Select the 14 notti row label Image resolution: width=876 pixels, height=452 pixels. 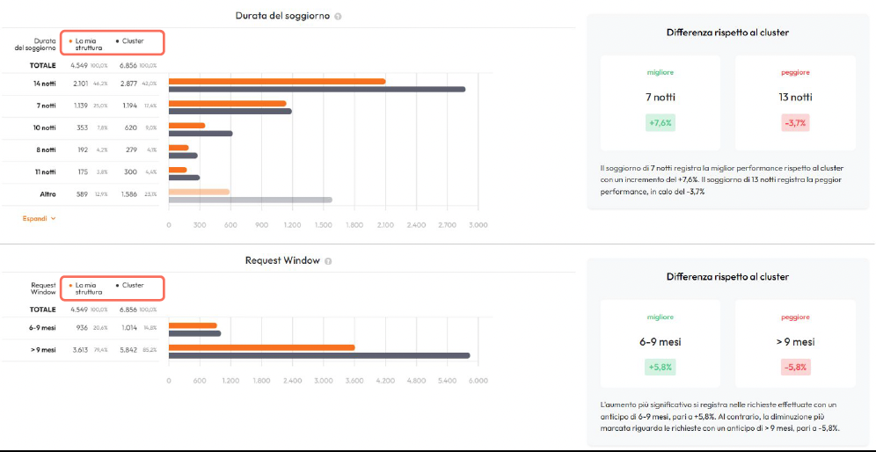(44, 84)
